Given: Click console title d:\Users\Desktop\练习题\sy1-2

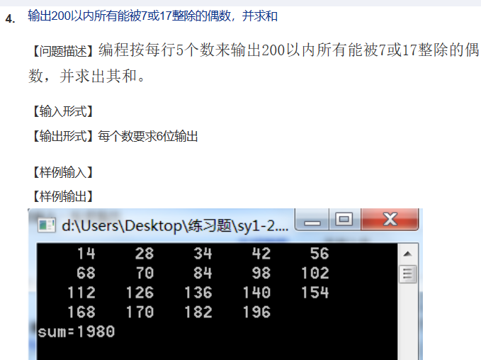Looking at the screenshot, I should [175, 226].
